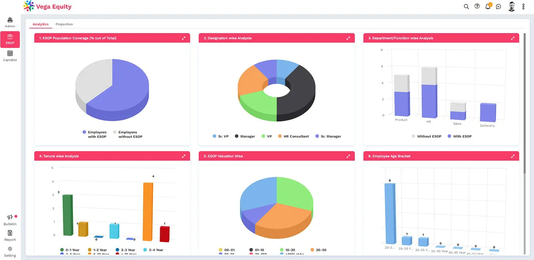Open the Report section from the sidebar
The width and height of the screenshot is (534, 260).
pyautogui.click(x=10, y=236)
